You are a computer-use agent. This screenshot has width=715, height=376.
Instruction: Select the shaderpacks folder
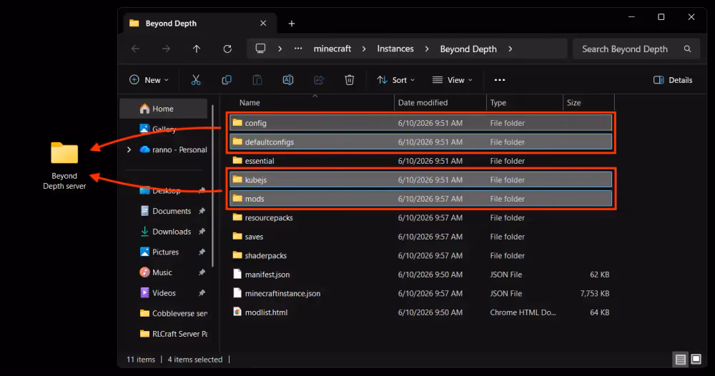pos(420,256)
